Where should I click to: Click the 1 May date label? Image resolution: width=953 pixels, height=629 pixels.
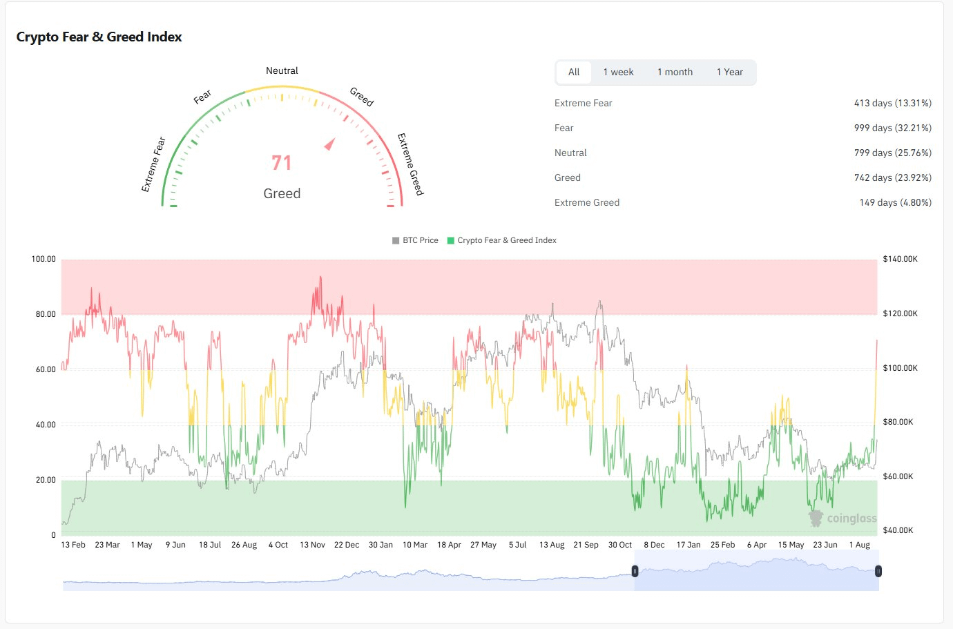tap(142, 545)
